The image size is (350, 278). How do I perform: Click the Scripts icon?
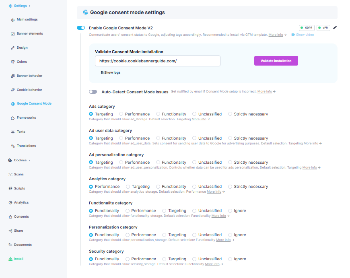click(x=10, y=188)
